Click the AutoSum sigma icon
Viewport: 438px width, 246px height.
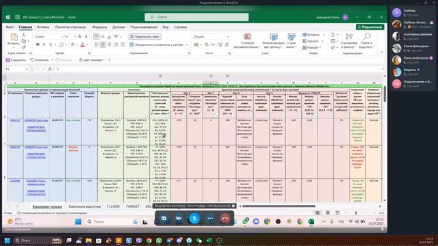333,35
